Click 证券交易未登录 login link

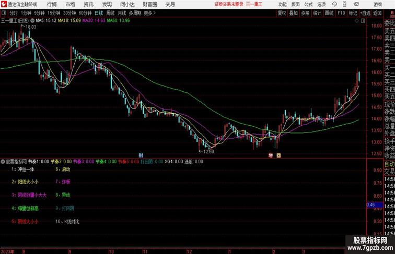[x=229, y=4]
